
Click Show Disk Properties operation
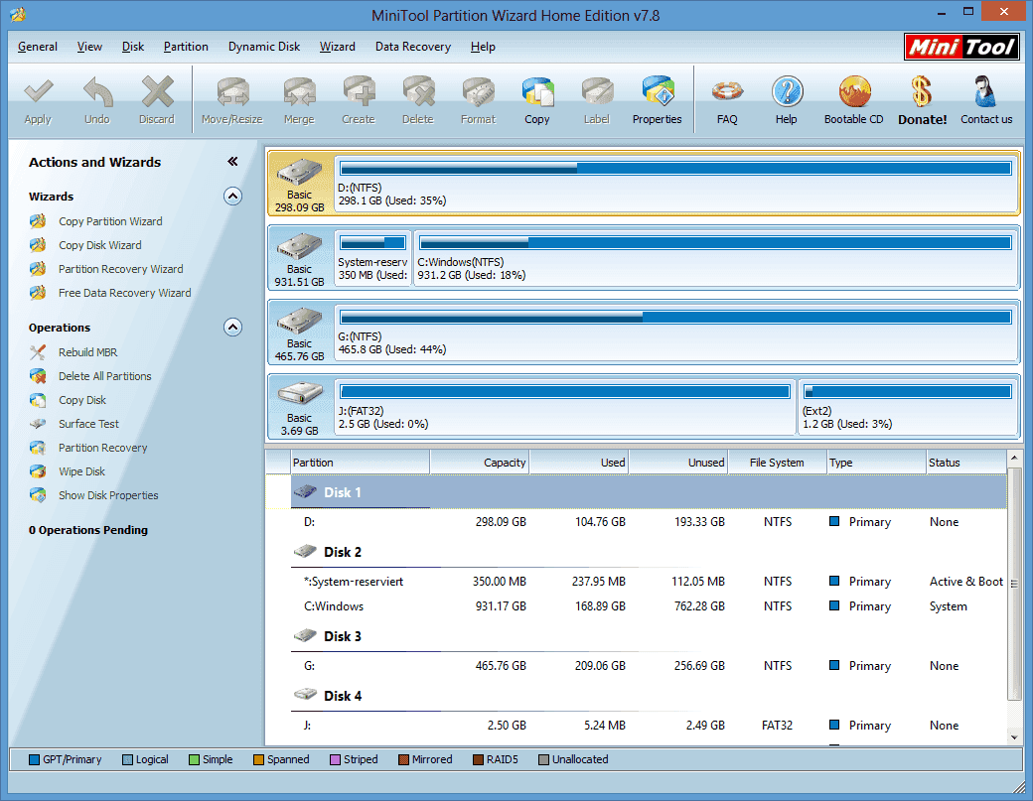click(x=108, y=495)
